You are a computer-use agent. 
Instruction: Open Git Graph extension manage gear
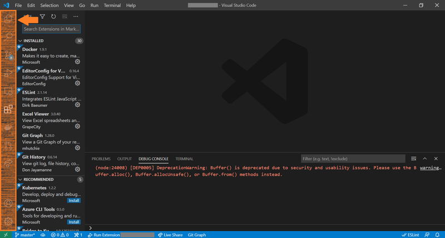[77, 148]
